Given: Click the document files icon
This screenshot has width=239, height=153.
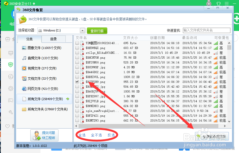Looking at the screenshot, I should coord(24,79).
